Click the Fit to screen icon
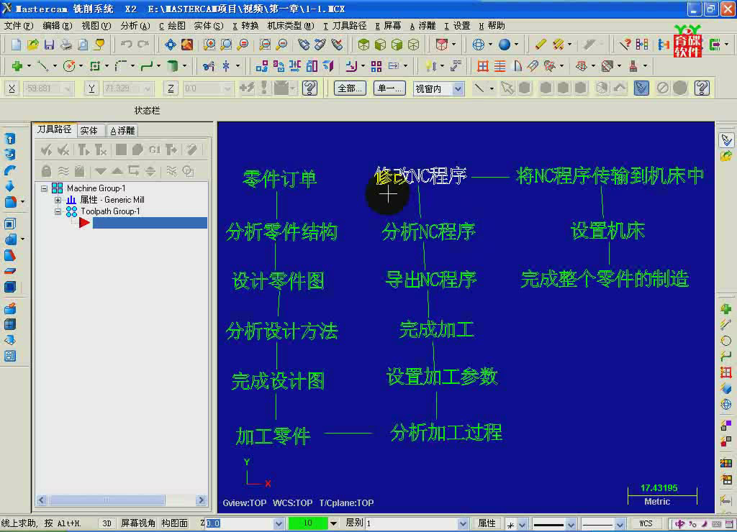Viewport: 737px width, 532px height. [170, 45]
